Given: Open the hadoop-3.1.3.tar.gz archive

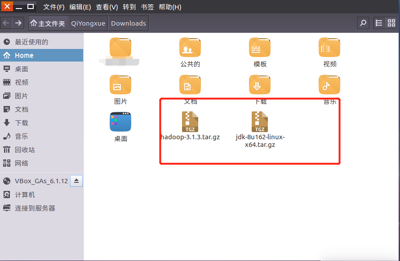Looking at the screenshot, I should click(190, 121).
